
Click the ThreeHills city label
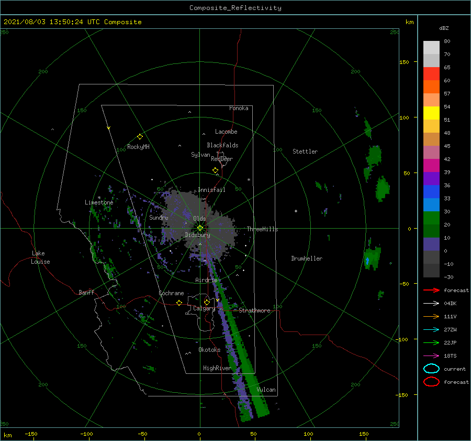pos(262,229)
